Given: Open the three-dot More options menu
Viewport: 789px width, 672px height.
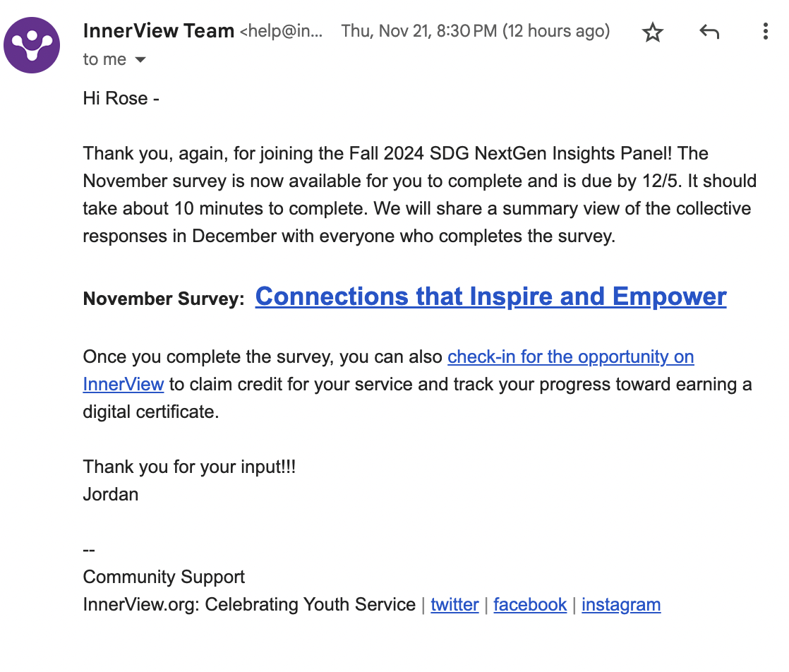Looking at the screenshot, I should click(766, 32).
